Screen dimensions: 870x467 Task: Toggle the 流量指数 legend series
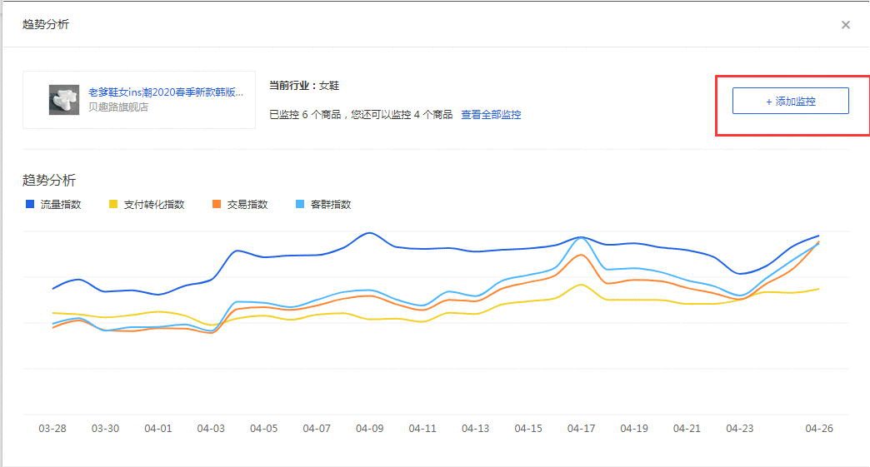(54, 205)
